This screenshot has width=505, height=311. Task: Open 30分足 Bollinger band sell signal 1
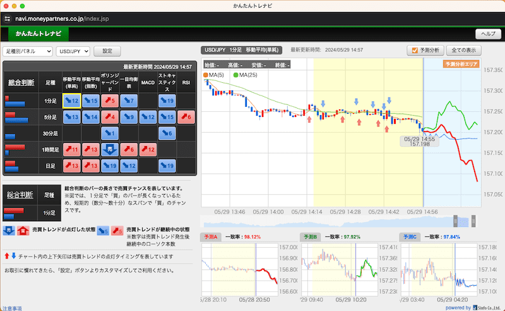point(110,133)
